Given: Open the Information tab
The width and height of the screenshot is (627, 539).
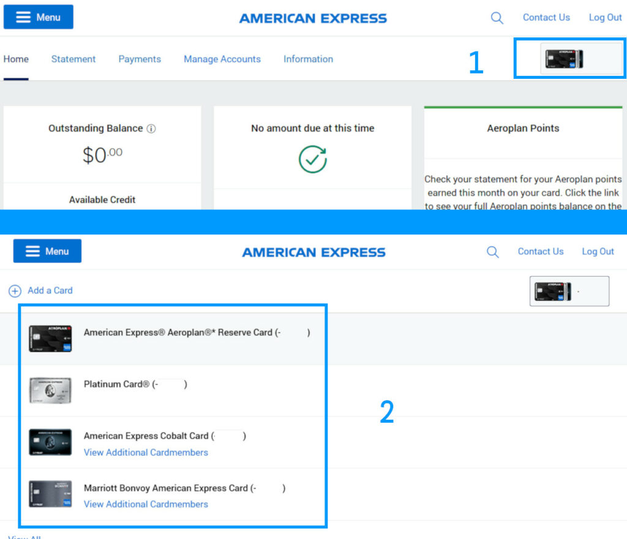Looking at the screenshot, I should pos(308,59).
